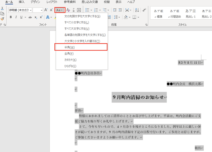This screenshot has height=152, width=212.
Task: Open the shading color dropdown in Paragraph group
Action: point(130,17)
